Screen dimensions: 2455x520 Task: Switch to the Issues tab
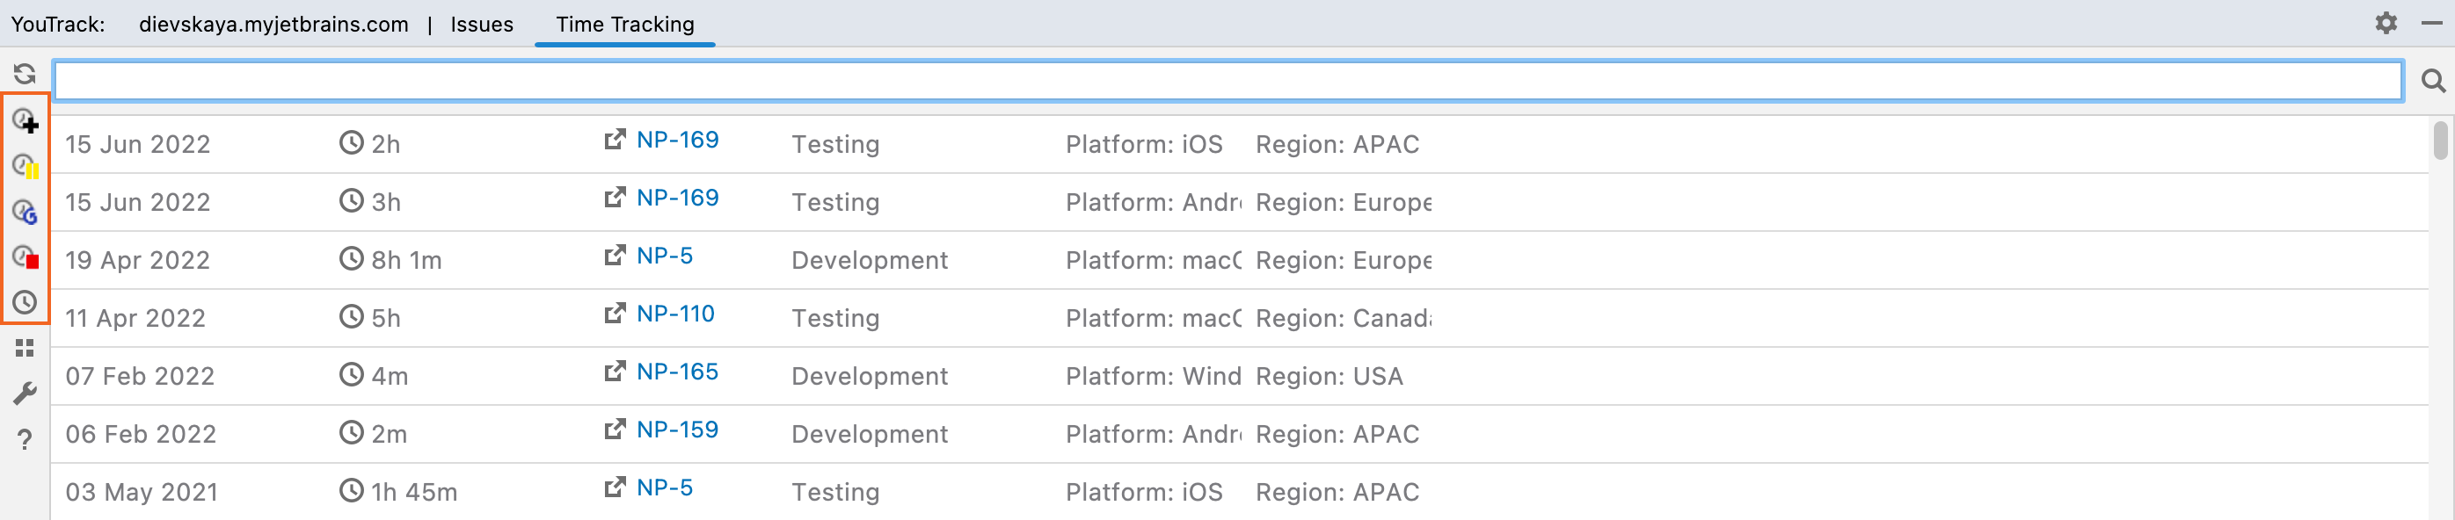click(x=481, y=25)
